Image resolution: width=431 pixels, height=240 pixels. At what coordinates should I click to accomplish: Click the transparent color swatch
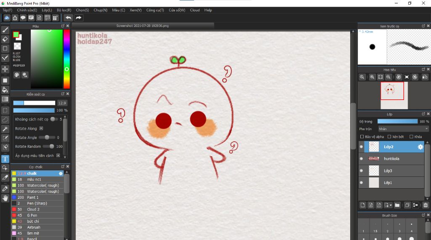point(17,46)
